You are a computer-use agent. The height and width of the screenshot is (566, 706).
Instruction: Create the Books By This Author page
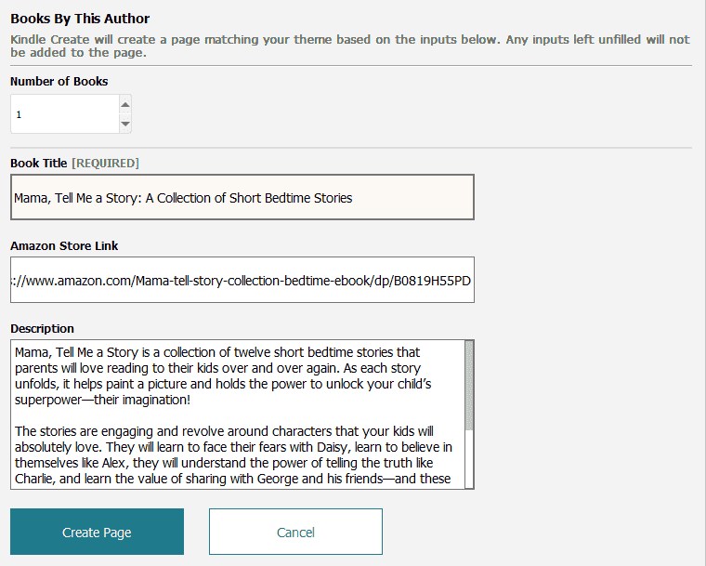pyautogui.click(x=97, y=532)
